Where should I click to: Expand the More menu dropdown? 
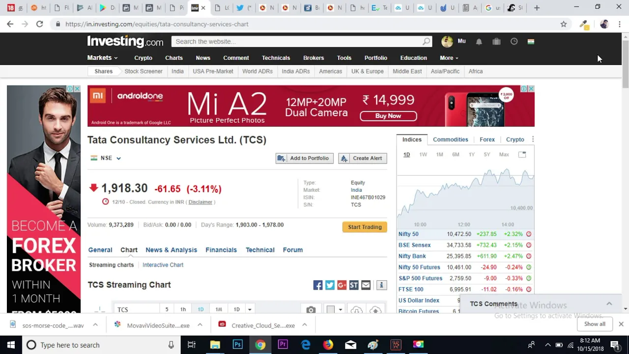457,58
